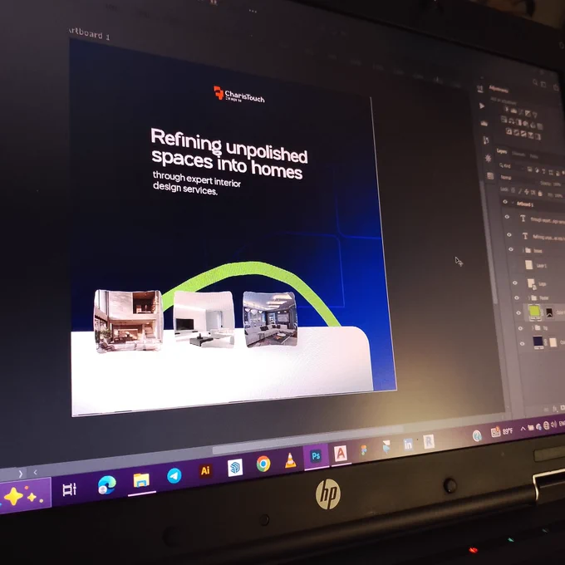Filter layers by pixel layers icon
This screenshot has height=565, width=565.
tap(530, 169)
